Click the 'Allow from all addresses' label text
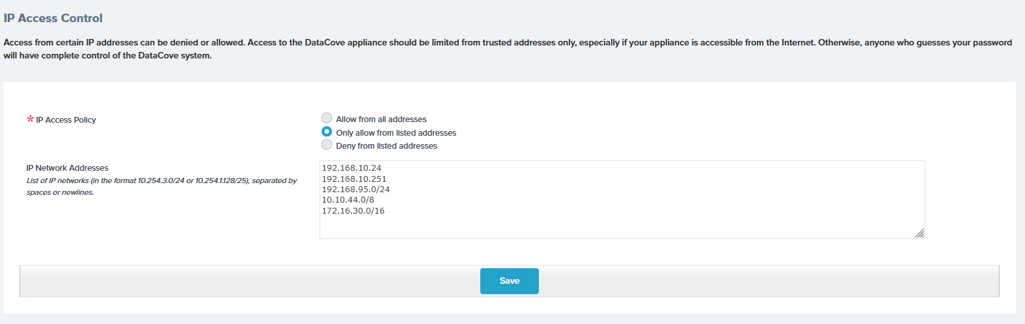 (x=381, y=119)
